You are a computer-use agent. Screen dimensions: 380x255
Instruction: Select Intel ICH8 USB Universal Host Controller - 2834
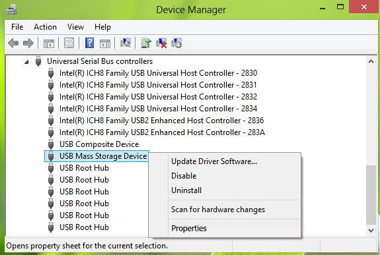click(x=158, y=109)
